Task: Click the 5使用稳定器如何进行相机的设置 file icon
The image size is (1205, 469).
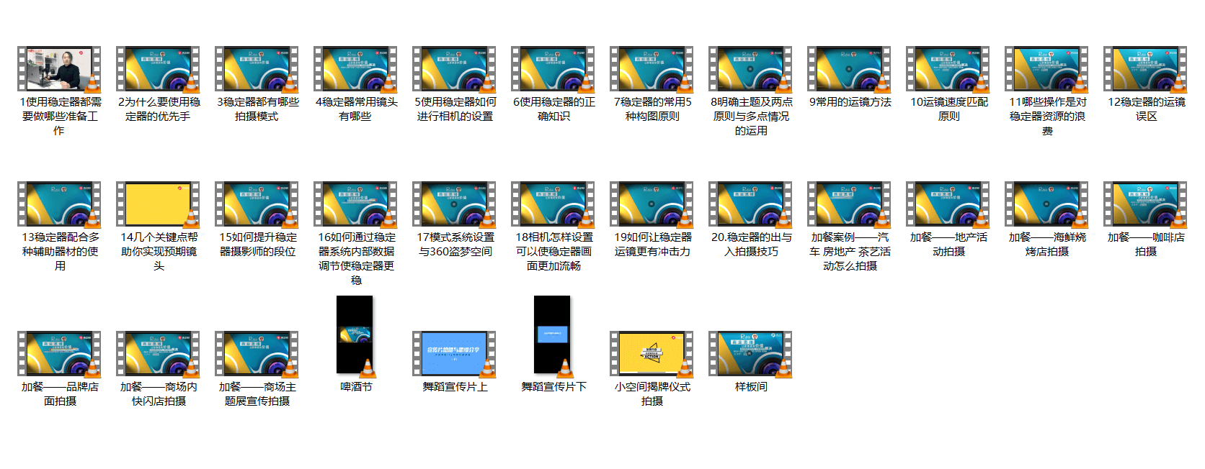Action: [x=454, y=70]
